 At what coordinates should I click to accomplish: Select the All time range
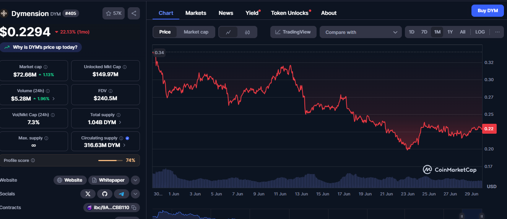pyautogui.click(x=463, y=32)
